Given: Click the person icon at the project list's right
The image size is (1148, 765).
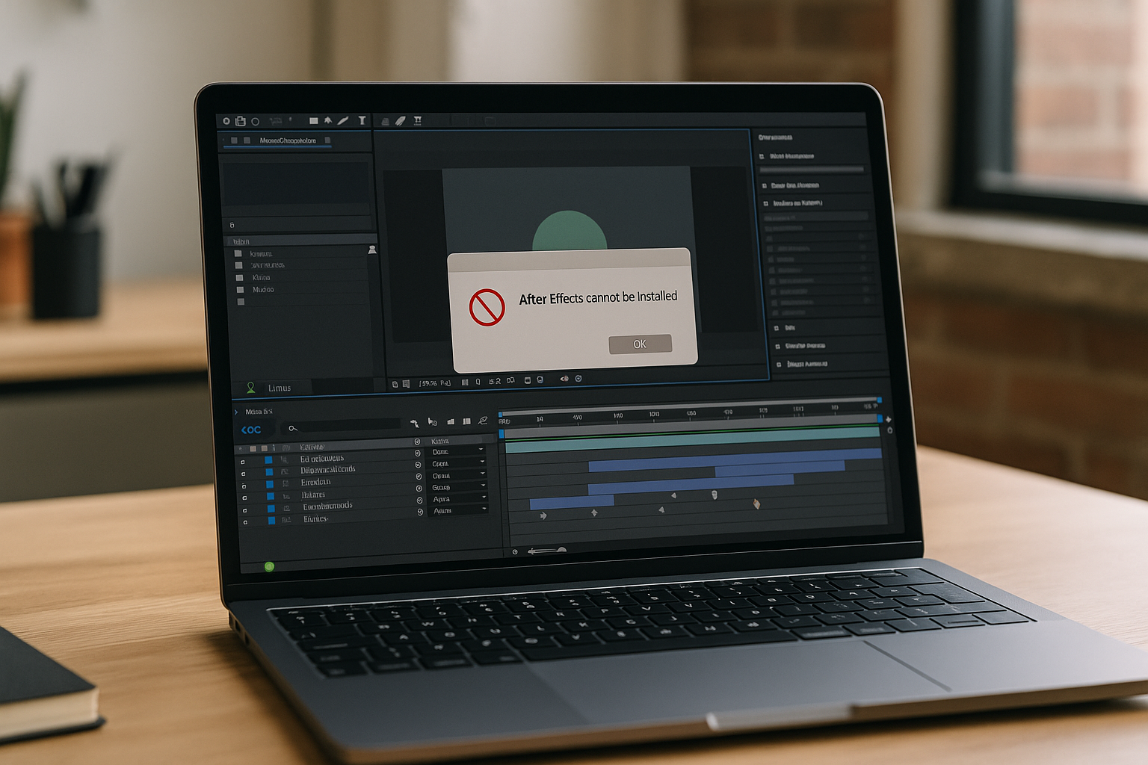Looking at the screenshot, I should pos(372,250).
